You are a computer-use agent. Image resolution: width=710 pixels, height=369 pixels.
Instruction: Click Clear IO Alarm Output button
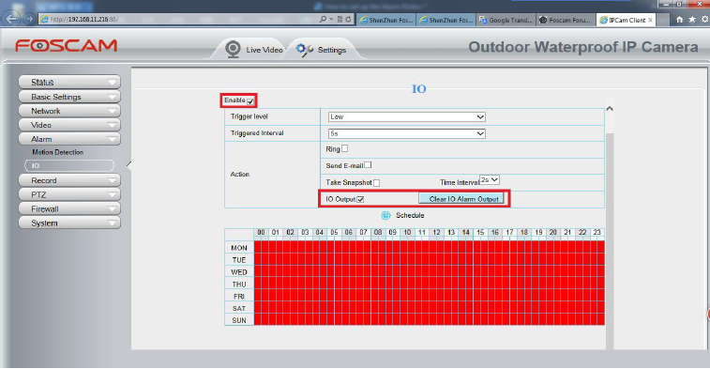461,199
